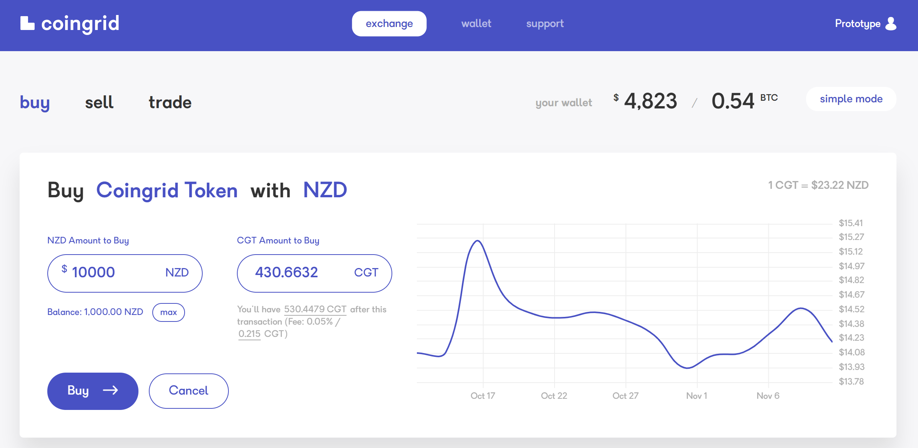Image resolution: width=918 pixels, height=448 pixels.
Task: Switch to the sell tab
Action: pos(99,103)
